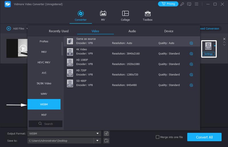Click the Convert All button
Viewport: 228px width, 147px height.
204,137
